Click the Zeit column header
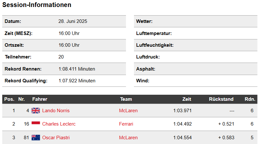This screenshot has width=258, height=144. point(187,99)
